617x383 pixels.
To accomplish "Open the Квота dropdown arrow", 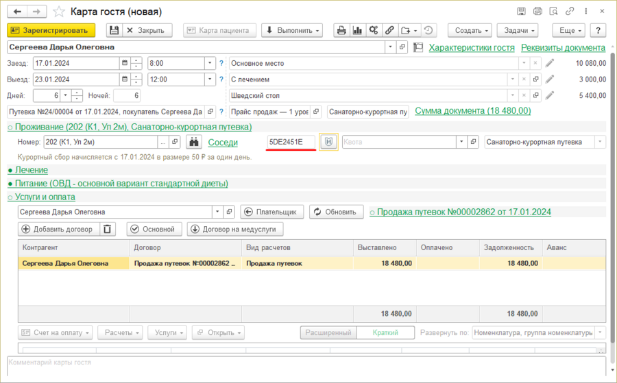I will [x=461, y=142].
